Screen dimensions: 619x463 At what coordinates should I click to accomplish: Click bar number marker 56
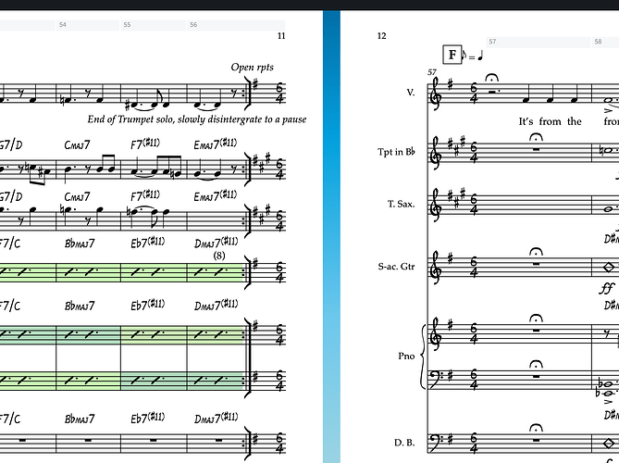click(x=236, y=25)
